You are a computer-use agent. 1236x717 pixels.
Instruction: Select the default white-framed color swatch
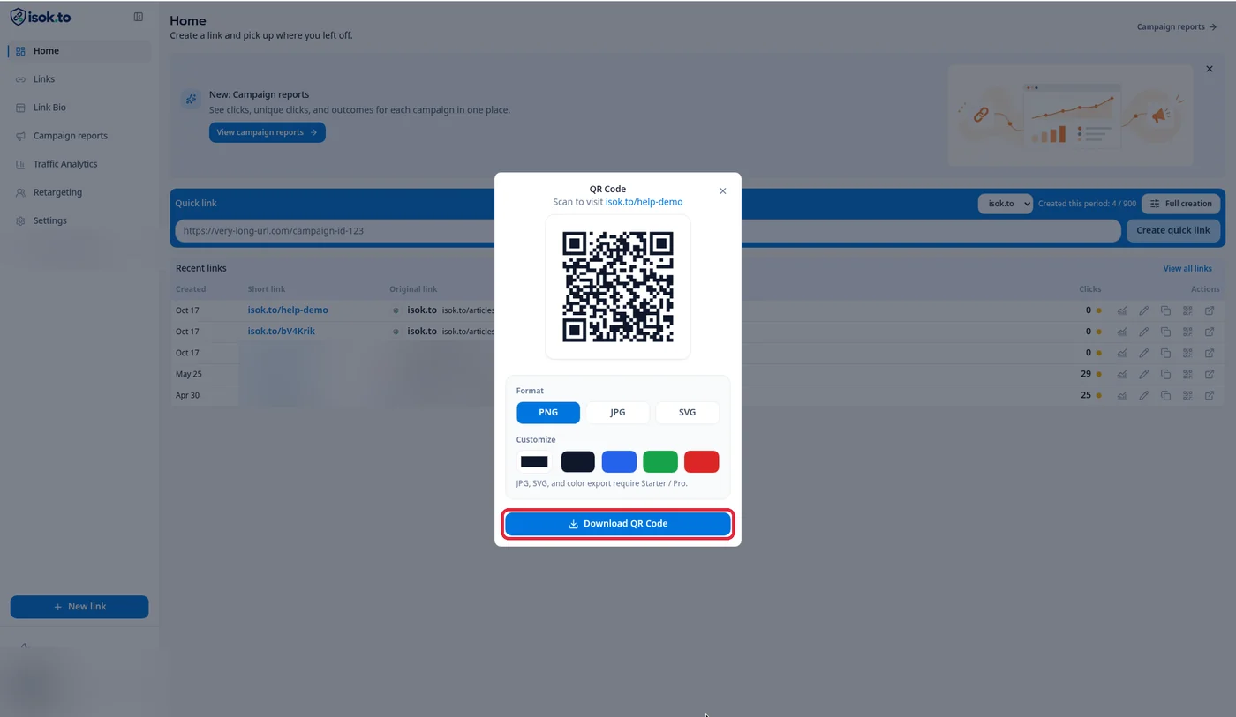(x=534, y=461)
